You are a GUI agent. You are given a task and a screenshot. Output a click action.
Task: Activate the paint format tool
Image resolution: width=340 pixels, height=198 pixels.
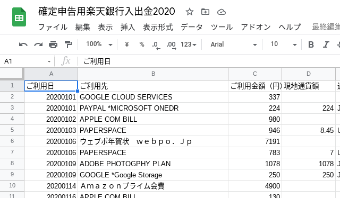click(x=68, y=44)
